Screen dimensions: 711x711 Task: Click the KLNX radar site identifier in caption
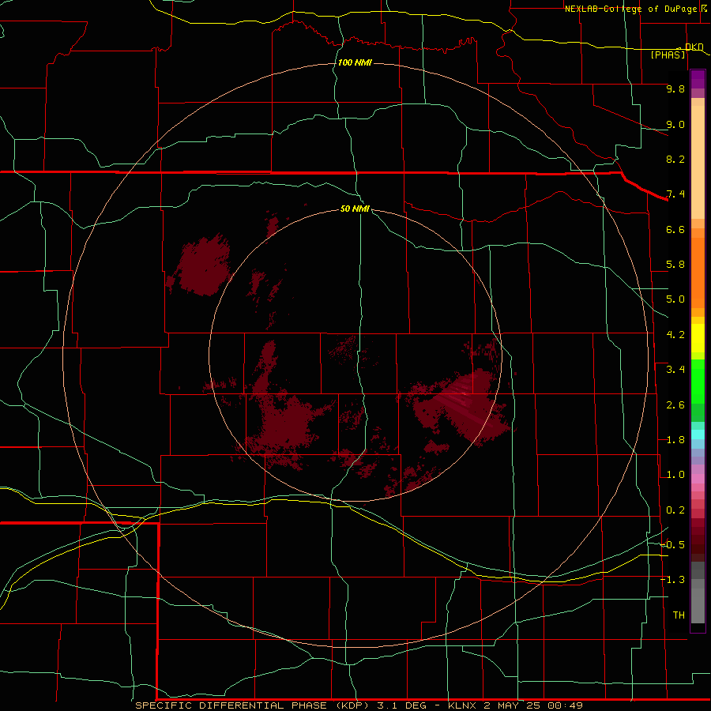(462, 705)
